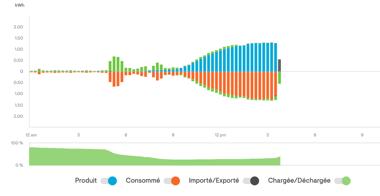Select the tallest green discharge bar before 6
Viewport: 380px width, 196px height.
point(114,64)
